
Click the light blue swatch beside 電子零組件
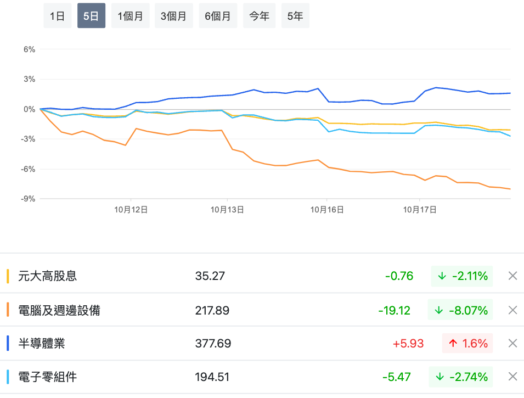[x=8, y=377]
